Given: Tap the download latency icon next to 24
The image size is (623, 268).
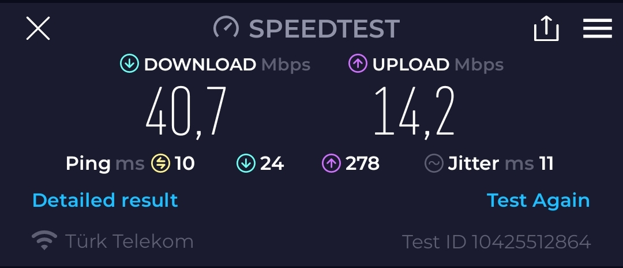Looking at the screenshot, I should (246, 163).
